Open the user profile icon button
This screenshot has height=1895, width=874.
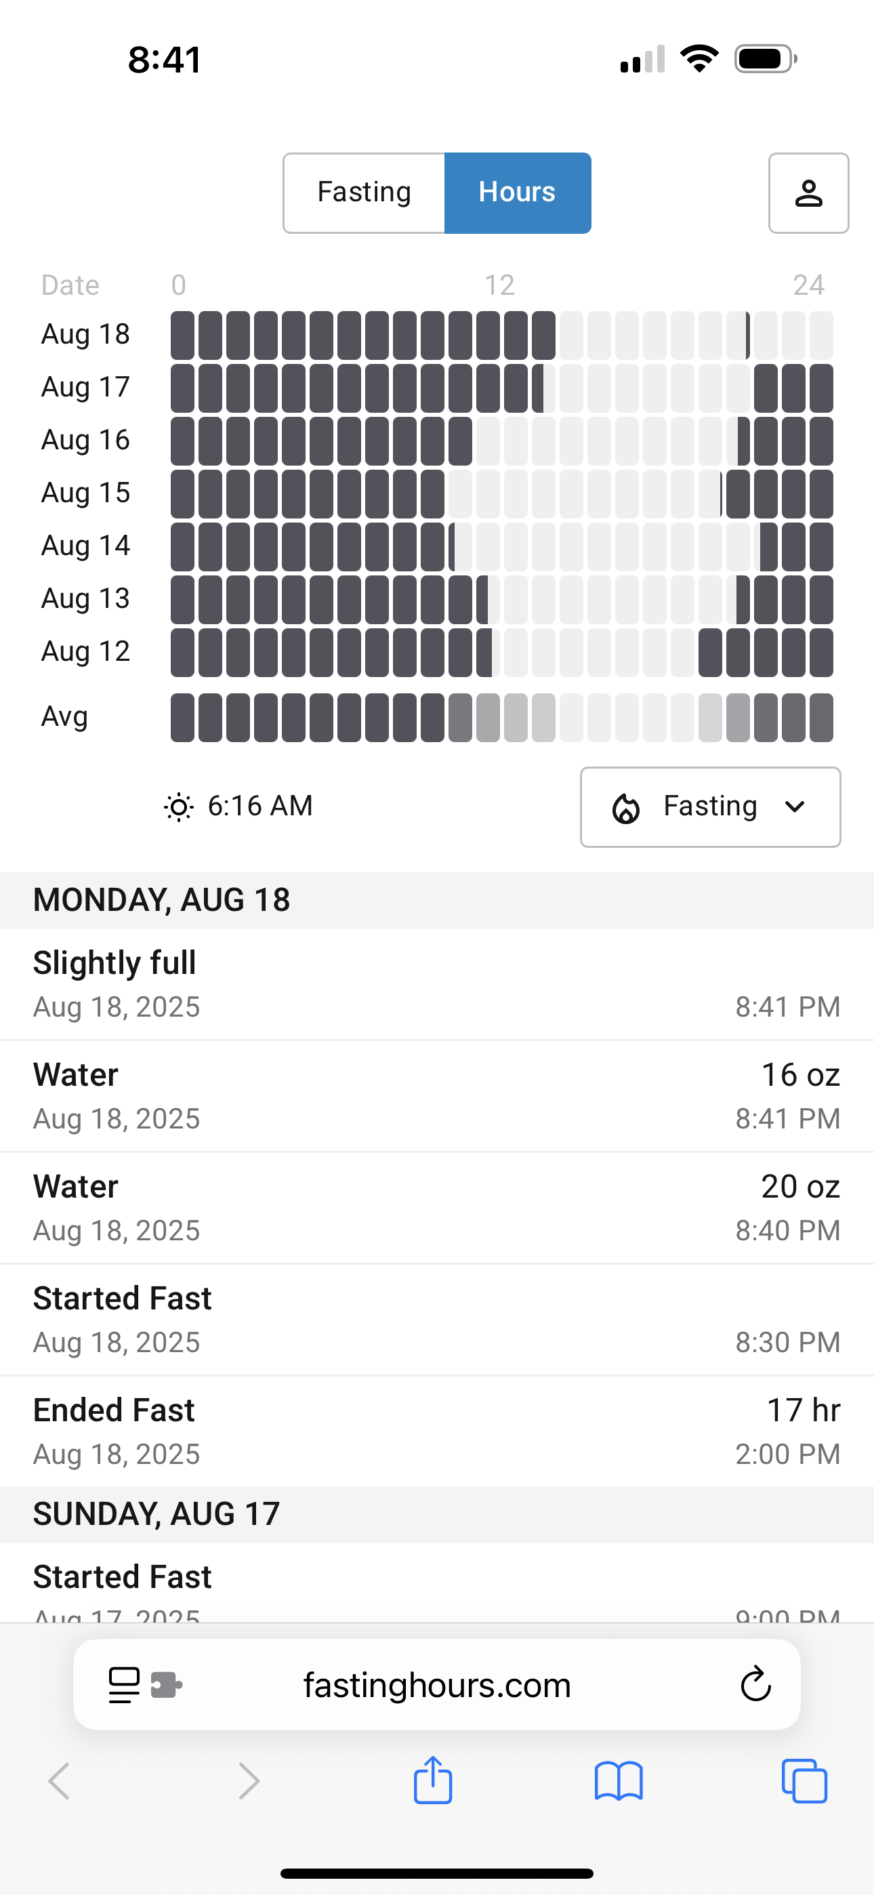[x=808, y=193]
